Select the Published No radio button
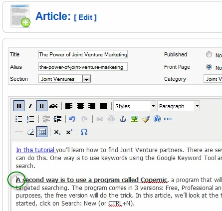This screenshot has height=211, width=222. pyautogui.click(x=209, y=54)
